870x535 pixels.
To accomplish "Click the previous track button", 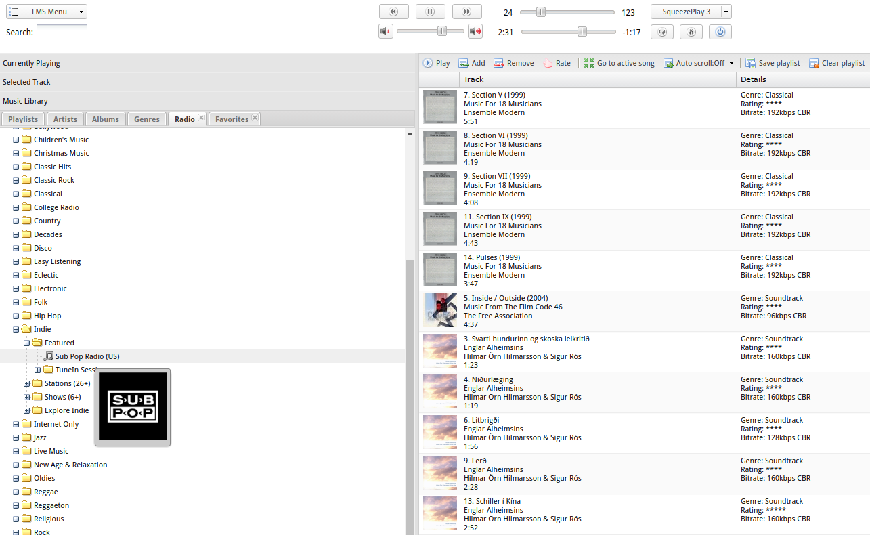I will (x=393, y=12).
